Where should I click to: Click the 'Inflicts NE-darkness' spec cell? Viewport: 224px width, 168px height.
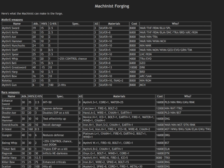tap(60, 153)
